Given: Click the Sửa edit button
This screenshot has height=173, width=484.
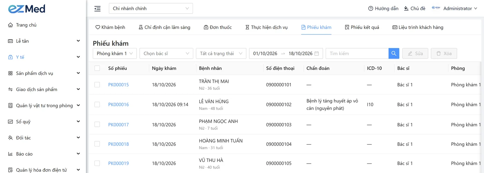Looking at the screenshot, I should click(x=415, y=54).
